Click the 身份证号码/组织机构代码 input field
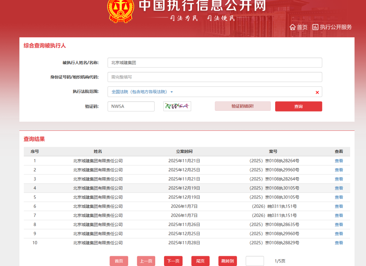This screenshot has height=266, width=366. pyautogui.click(x=215, y=77)
